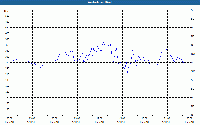Screen dimensions: 200x125
Task: Click the S compass label at 180 degrees
Action: (192, 80)
